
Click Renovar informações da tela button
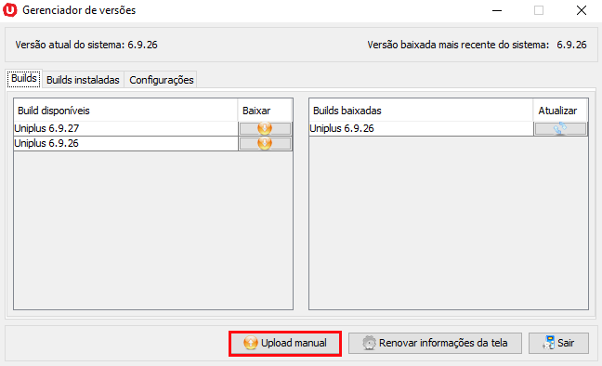435,343
